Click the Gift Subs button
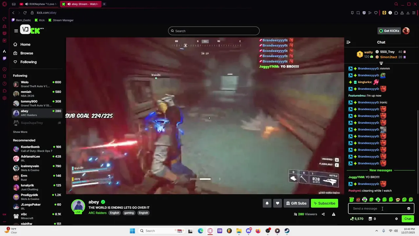This screenshot has width=419, height=236. pos(296,203)
